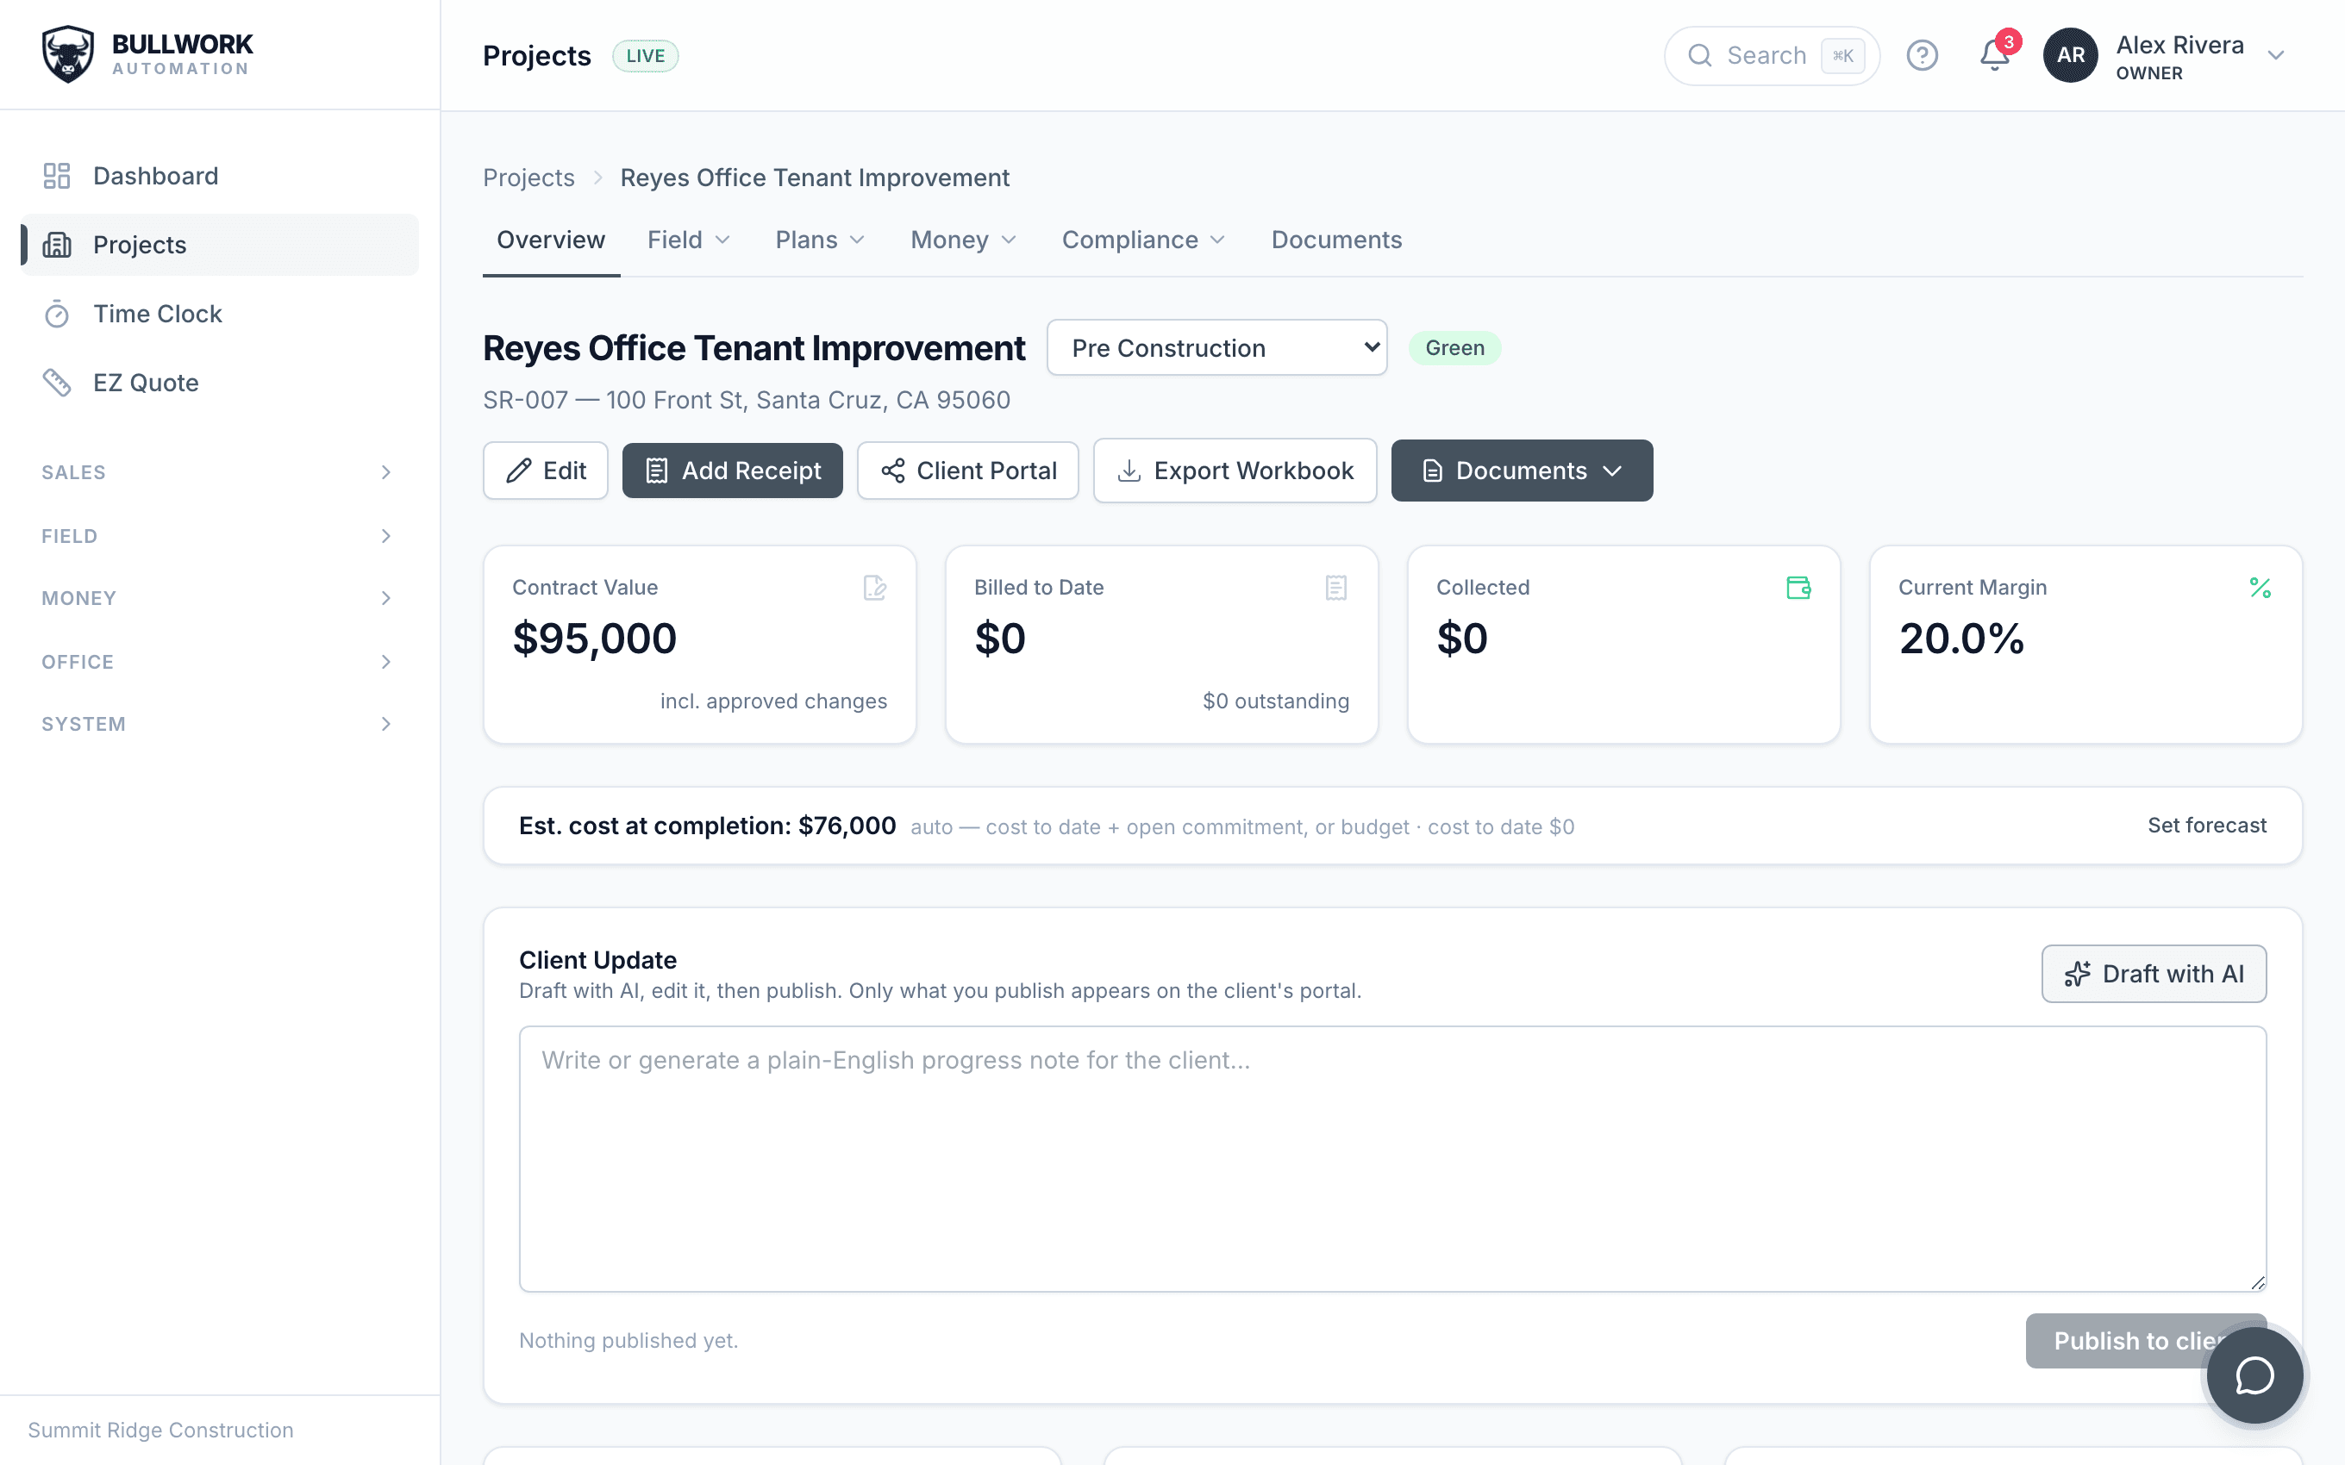The image size is (2345, 1465).
Task: Click the $95,000 contract value
Action: [x=594, y=639]
